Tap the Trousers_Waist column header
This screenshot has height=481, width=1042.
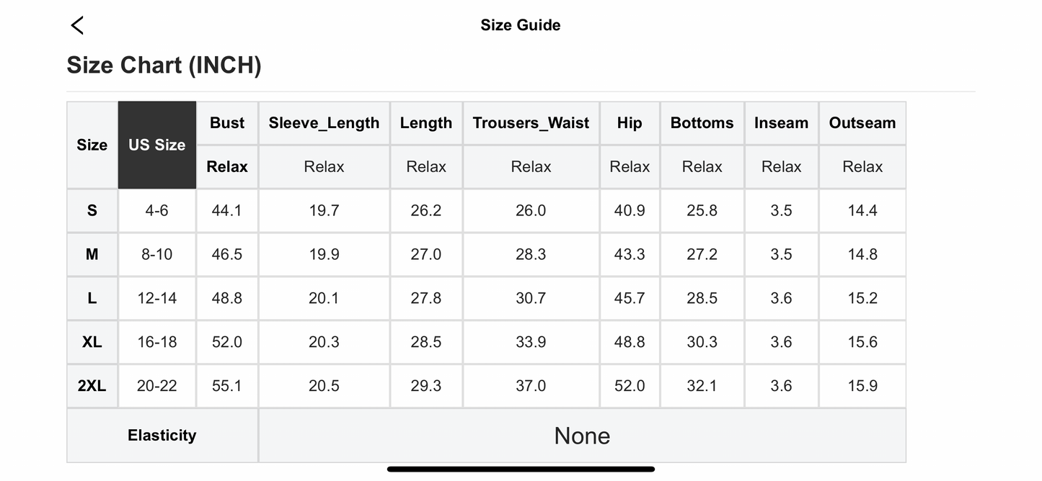tap(531, 123)
